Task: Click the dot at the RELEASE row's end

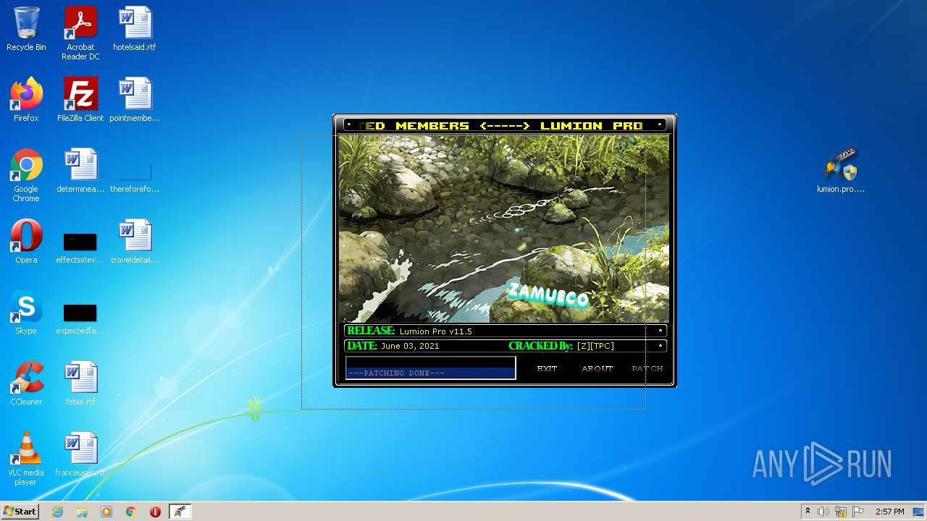Action: [660, 331]
